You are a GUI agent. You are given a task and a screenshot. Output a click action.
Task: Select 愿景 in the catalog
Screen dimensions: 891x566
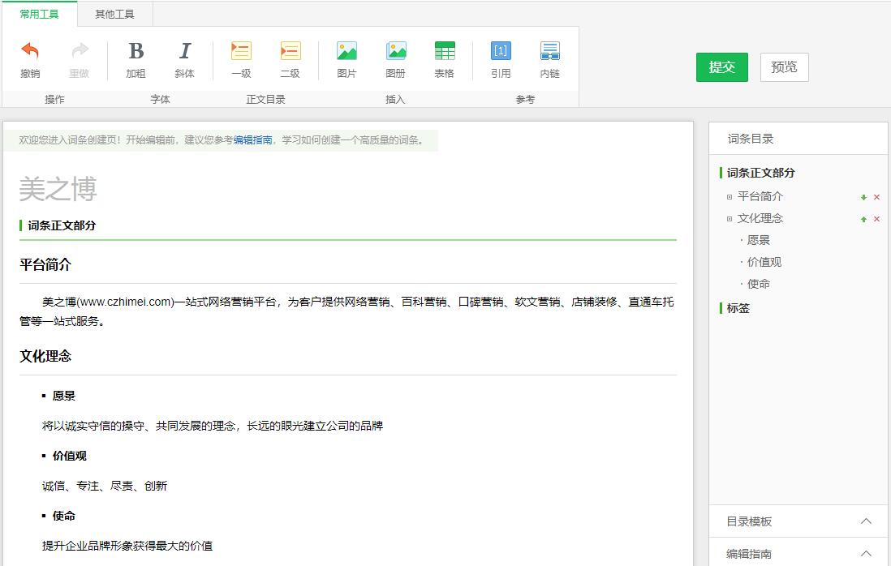point(758,240)
